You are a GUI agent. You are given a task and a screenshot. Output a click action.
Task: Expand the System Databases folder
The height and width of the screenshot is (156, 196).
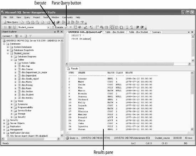tap(8, 47)
